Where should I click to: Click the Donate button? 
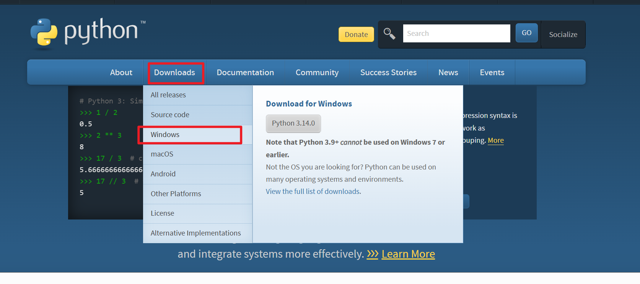click(x=356, y=34)
